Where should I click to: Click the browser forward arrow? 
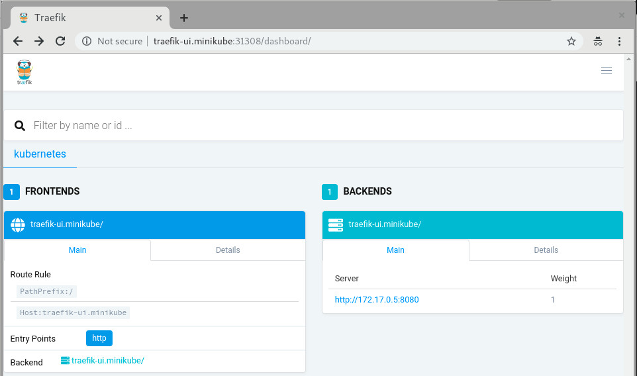(x=39, y=41)
